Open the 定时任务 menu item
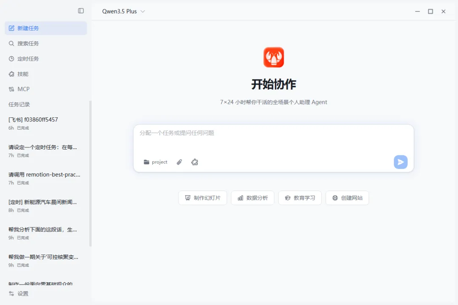 46,58
